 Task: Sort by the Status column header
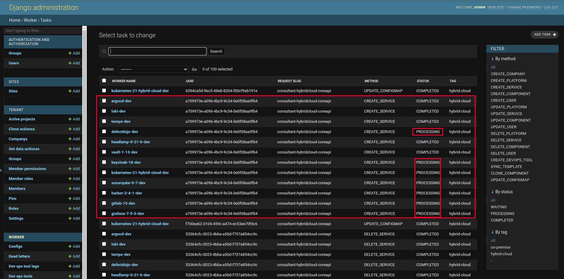pos(423,81)
